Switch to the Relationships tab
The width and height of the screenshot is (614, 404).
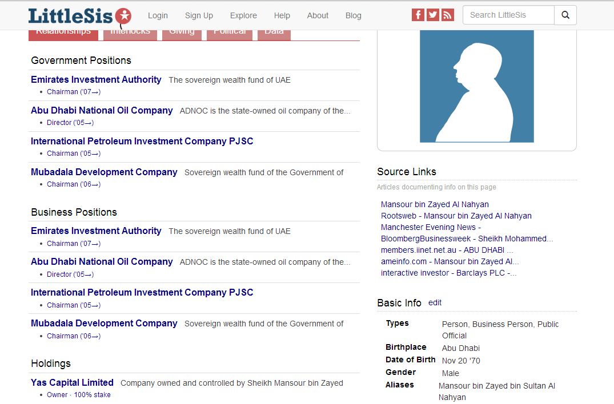pyautogui.click(x=63, y=34)
